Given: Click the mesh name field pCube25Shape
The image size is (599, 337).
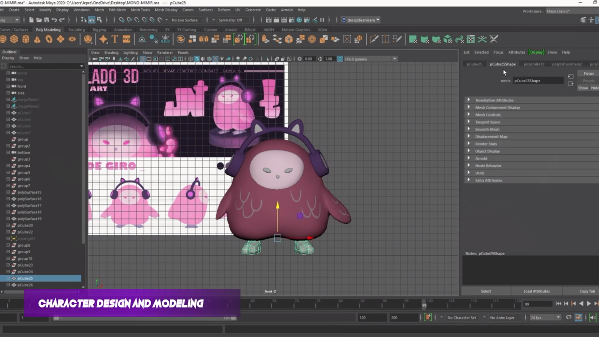Looking at the screenshot, I should point(538,81).
